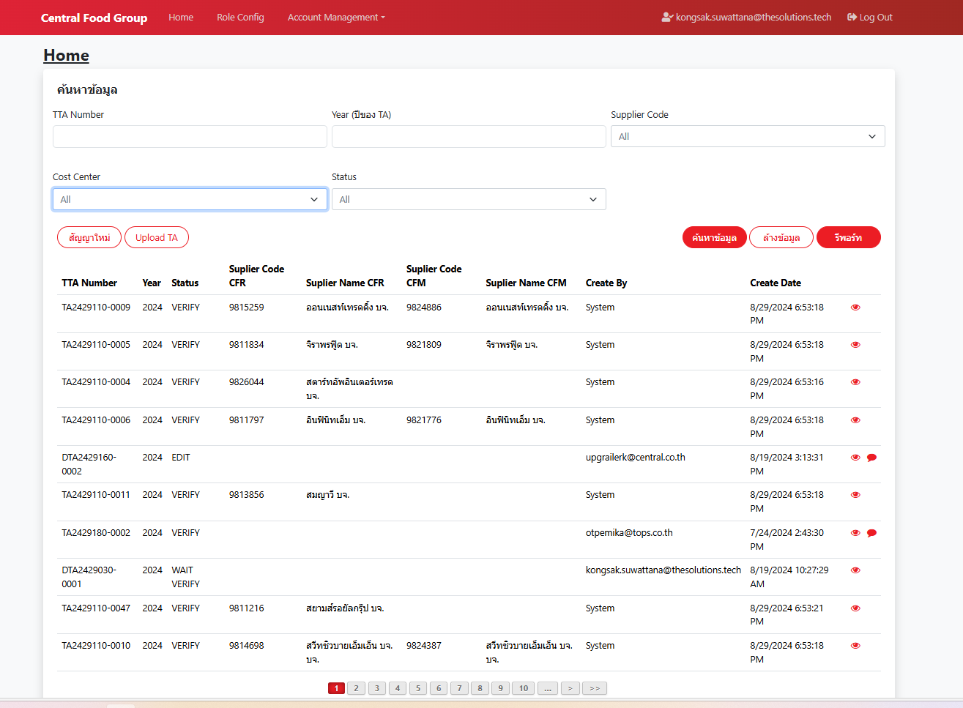Open Account Management menu
This screenshot has width=963, height=708.
335,18
